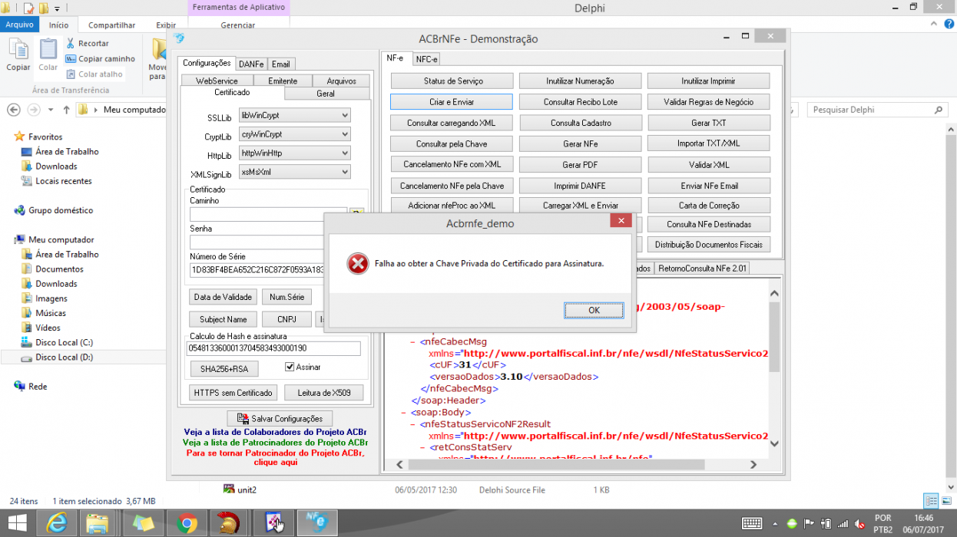Screen dimensions: 957x537
Task: Open File Explorer taskbar icon
Action: point(98,523)
